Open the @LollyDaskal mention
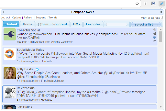This screenshot has width=166, height=111. tap(114, 73)
